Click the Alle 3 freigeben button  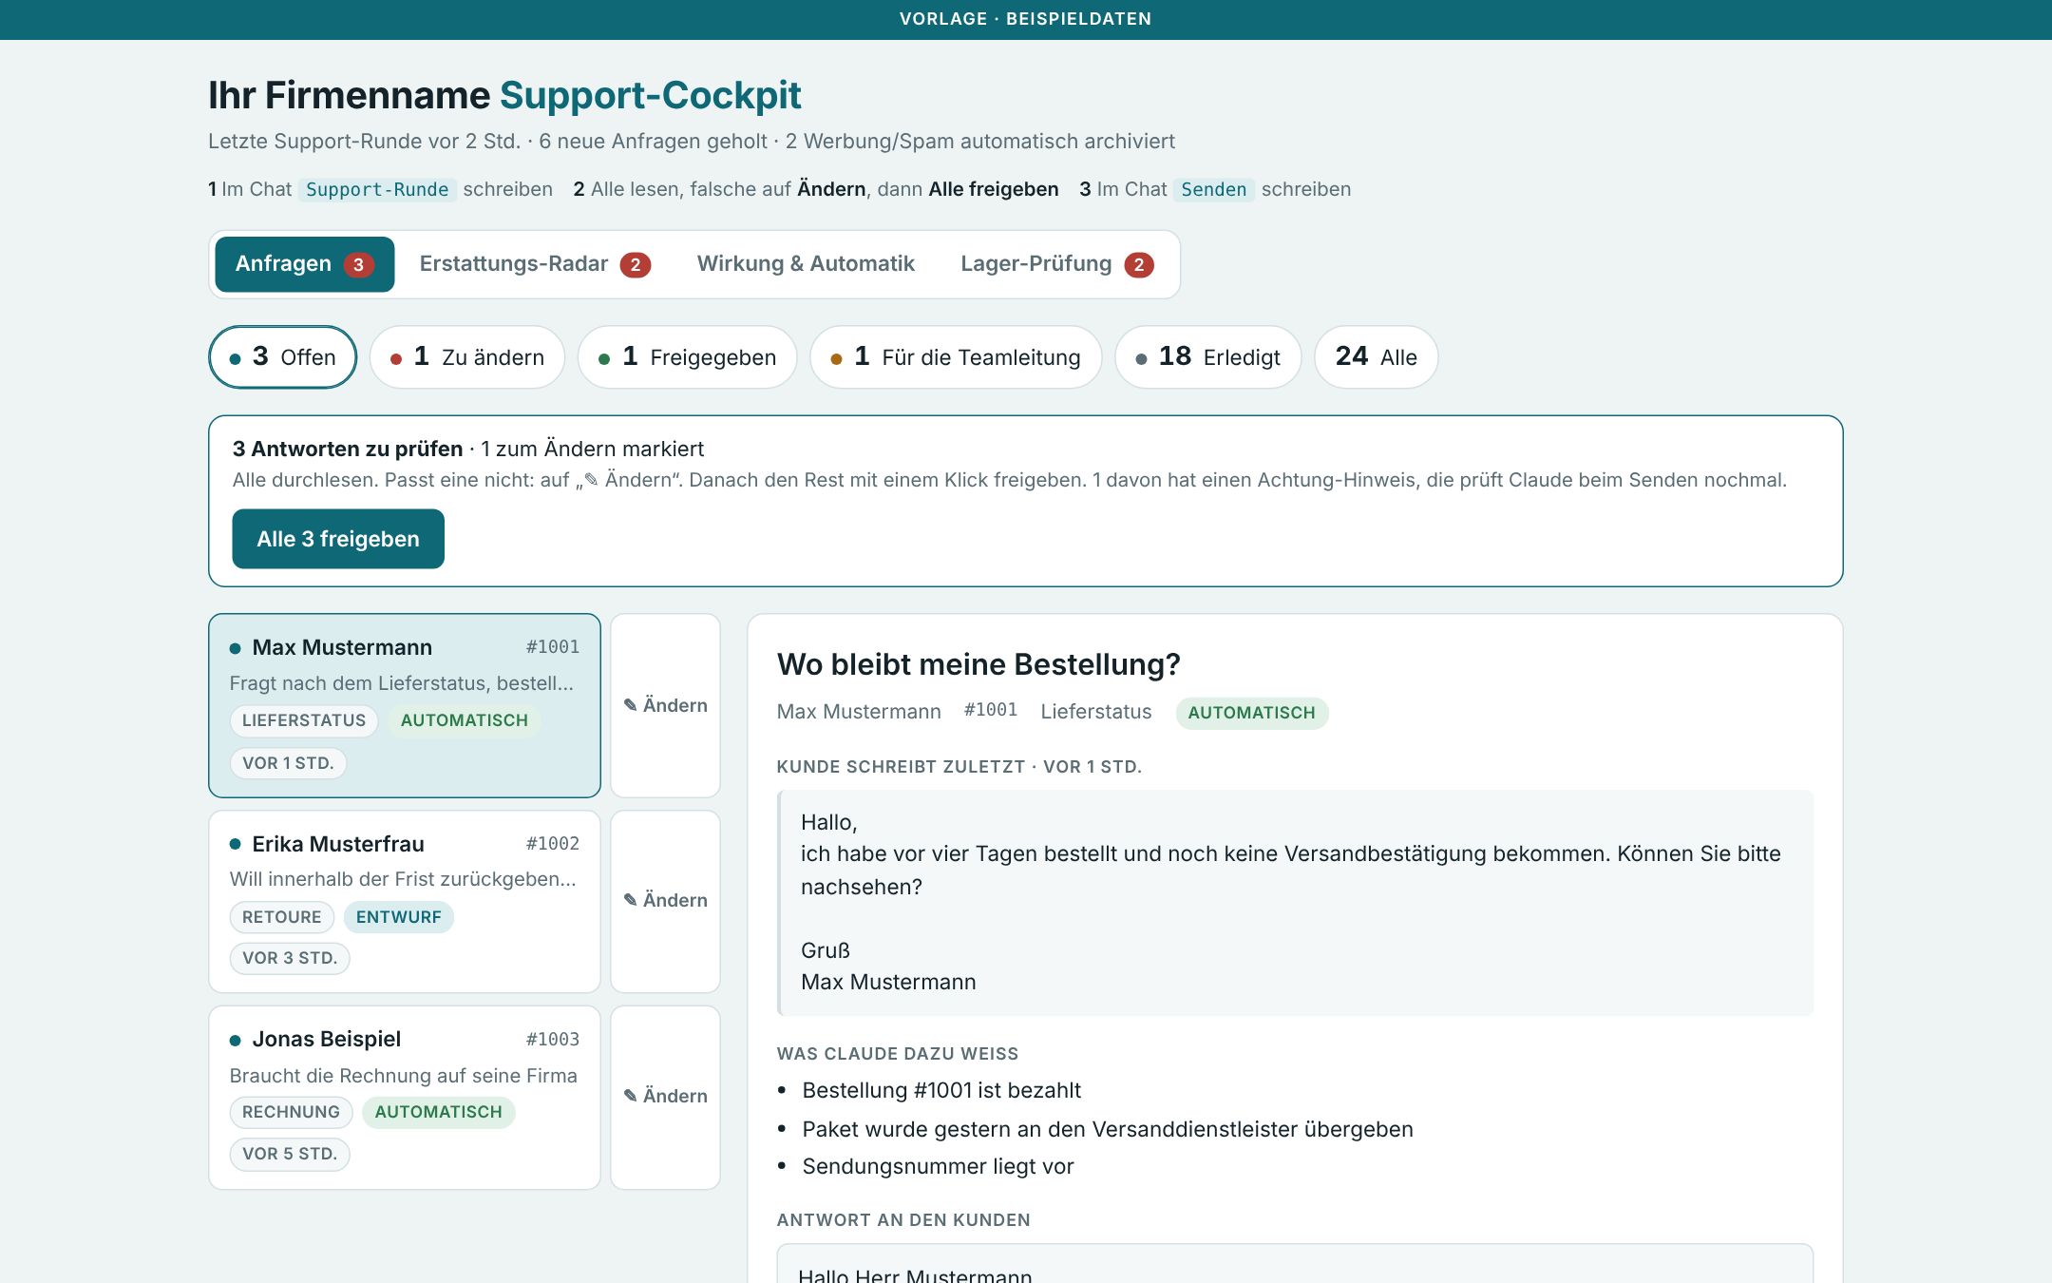[338, 539]
